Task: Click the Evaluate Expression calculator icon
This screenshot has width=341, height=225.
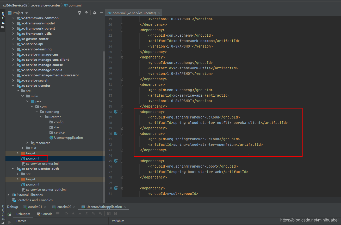Action: (109, 214)
